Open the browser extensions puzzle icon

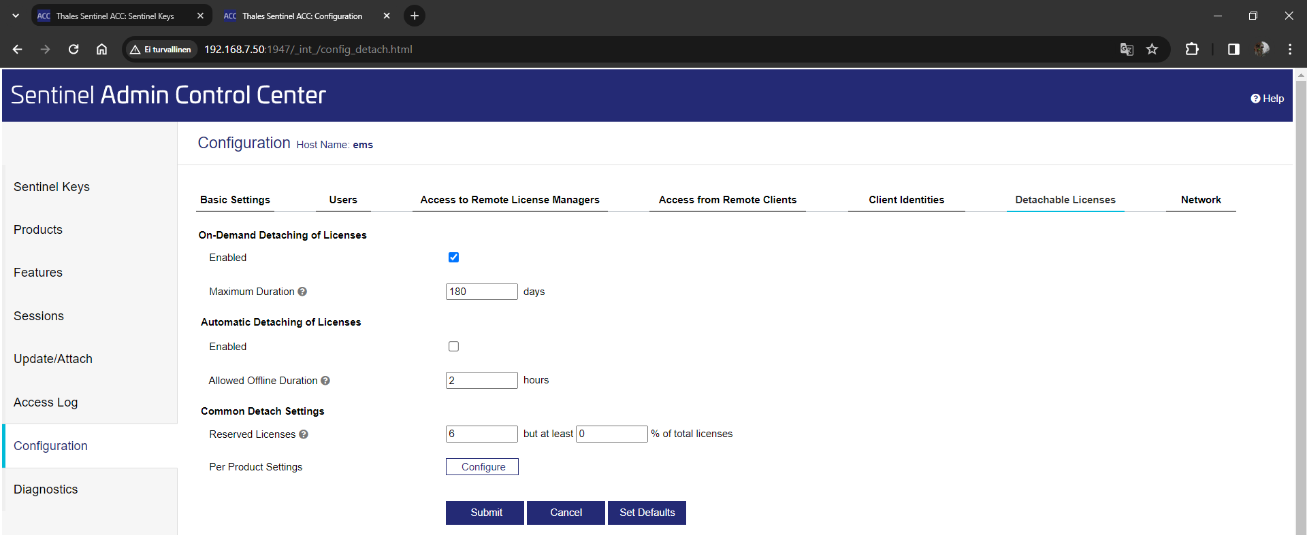1191,49
